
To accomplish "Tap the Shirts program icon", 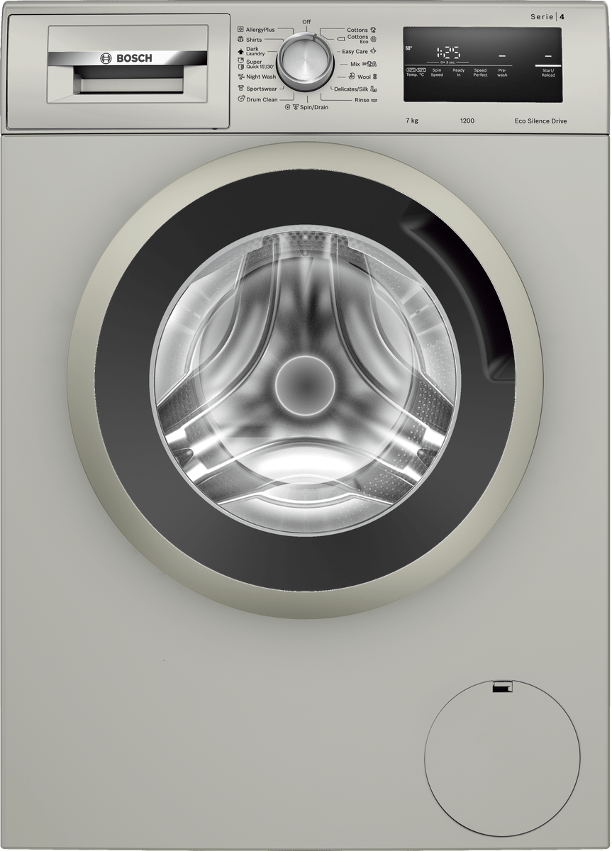I will click(x=241, y=40).
